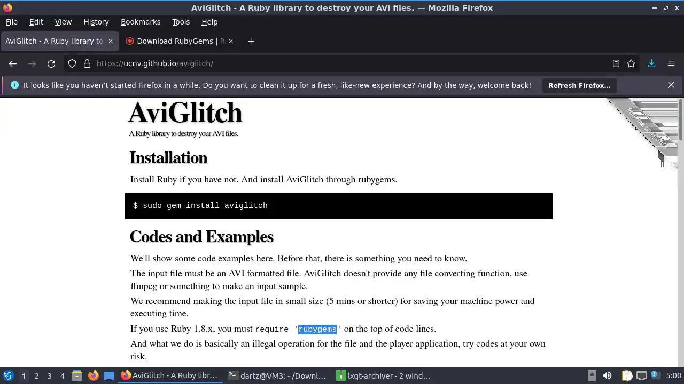This screenshot has height=384, width=684.
Task: Open the Tools menu
Action: [x=181, y=22]
